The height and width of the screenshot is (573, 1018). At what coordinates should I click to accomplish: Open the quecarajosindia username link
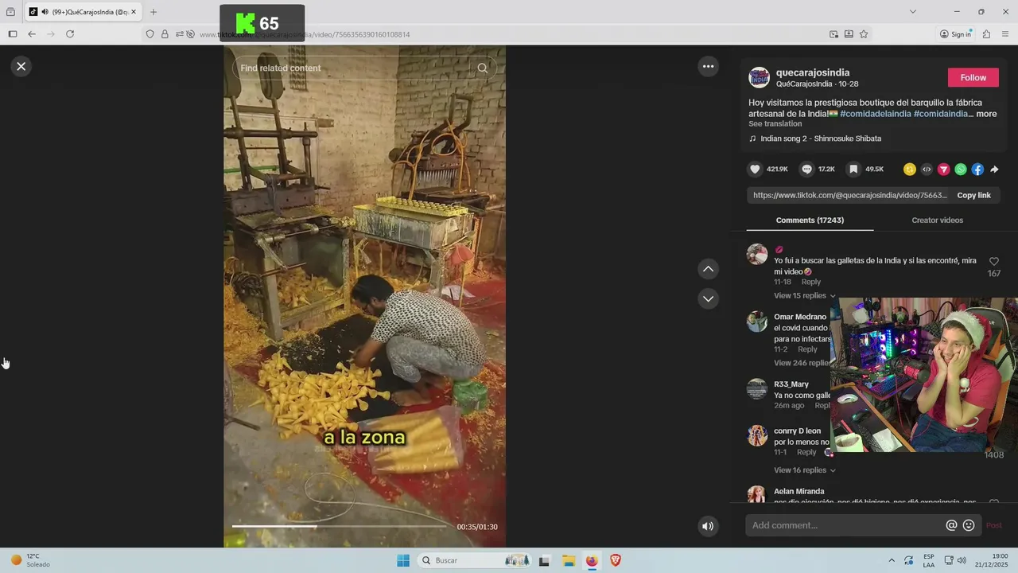point(813,72)
